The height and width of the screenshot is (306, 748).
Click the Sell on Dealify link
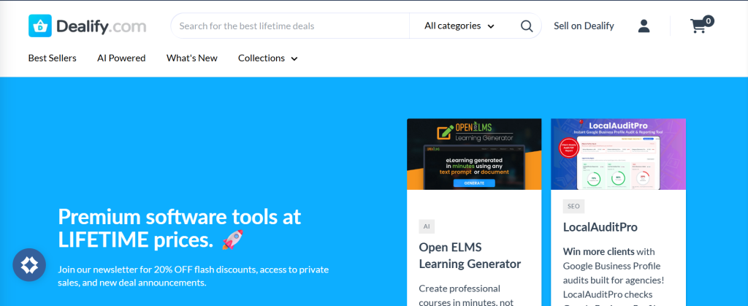[x=584, y=26]
